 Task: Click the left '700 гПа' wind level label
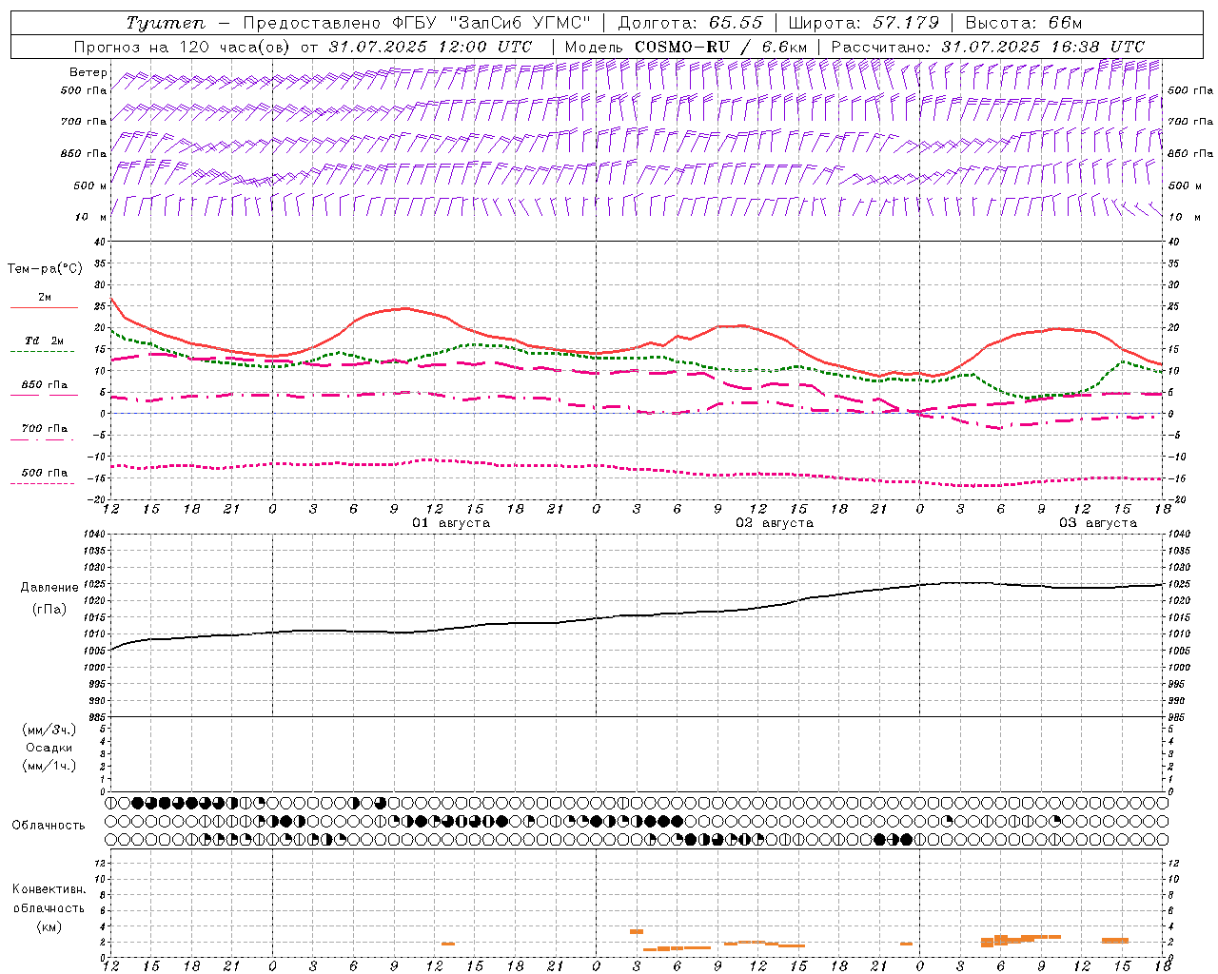tap(84, 122)
